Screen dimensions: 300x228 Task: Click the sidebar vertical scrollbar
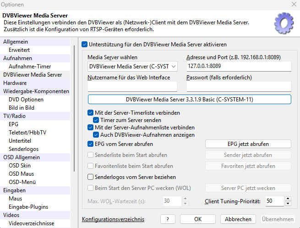[74, 109]
